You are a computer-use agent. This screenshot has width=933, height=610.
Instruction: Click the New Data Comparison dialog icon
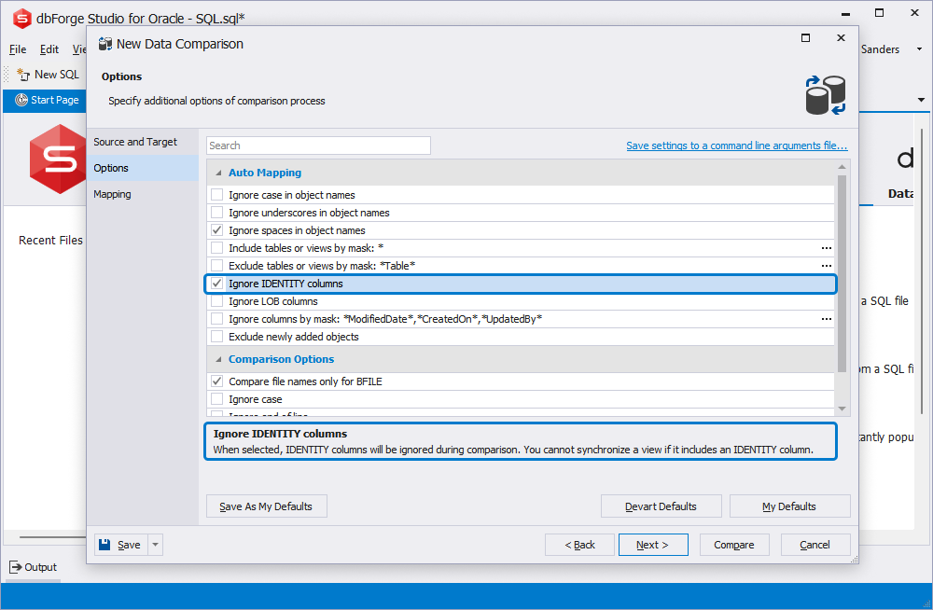[105, 44]
